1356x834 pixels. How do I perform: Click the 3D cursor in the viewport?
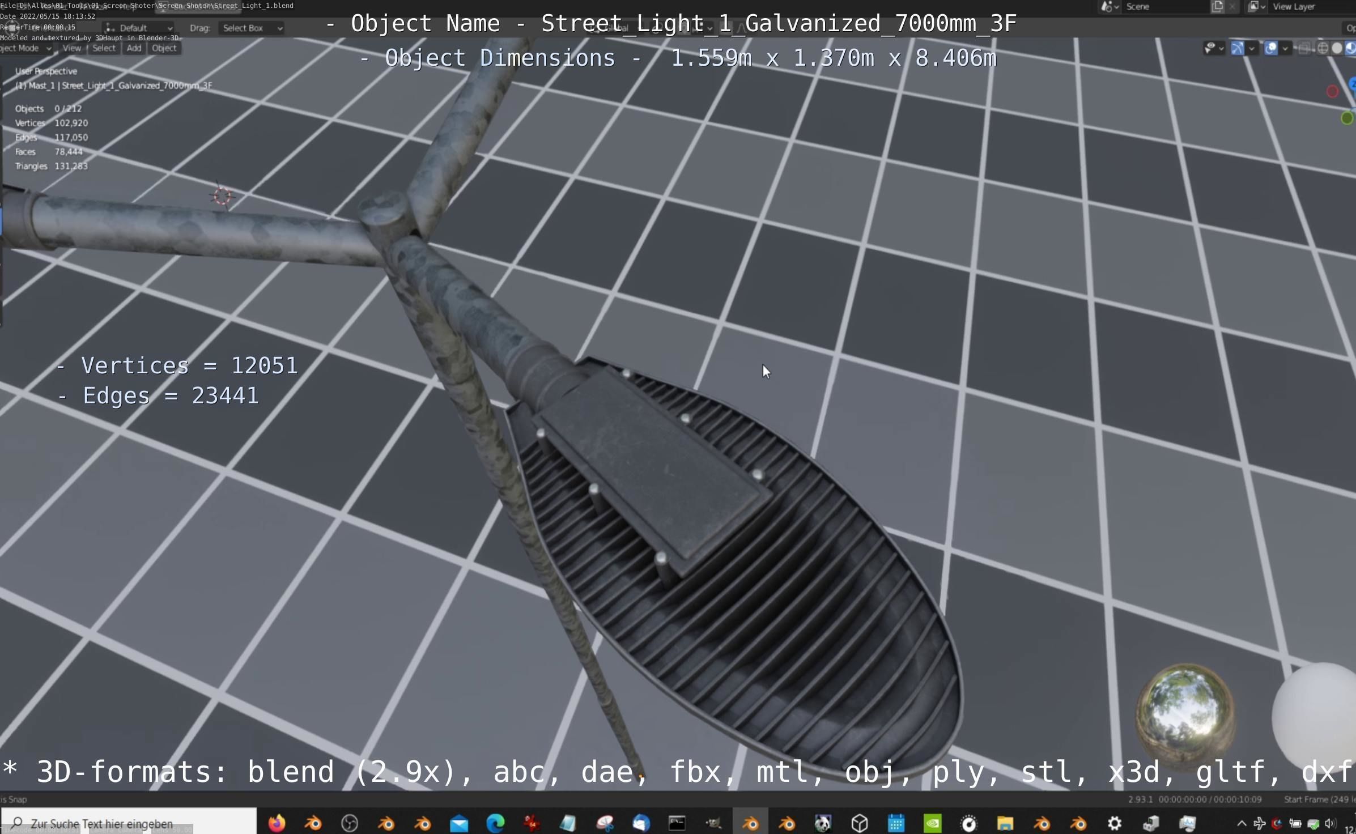tap(222, 196)
